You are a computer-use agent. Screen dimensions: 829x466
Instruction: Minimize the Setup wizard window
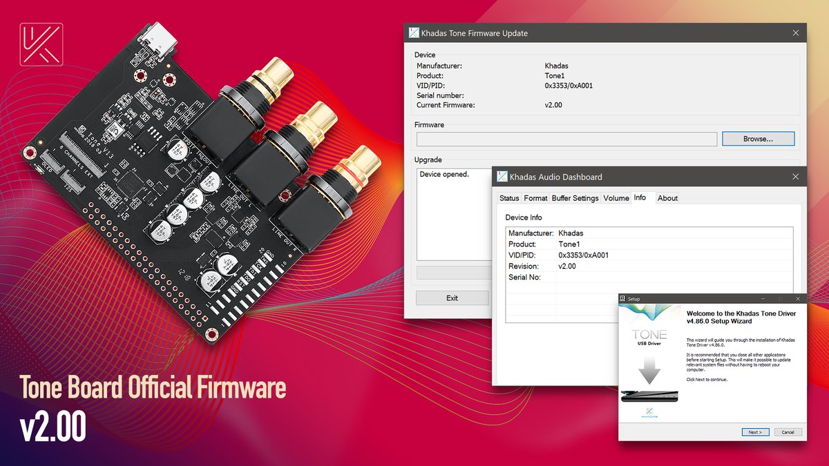[x=764, y=299]
